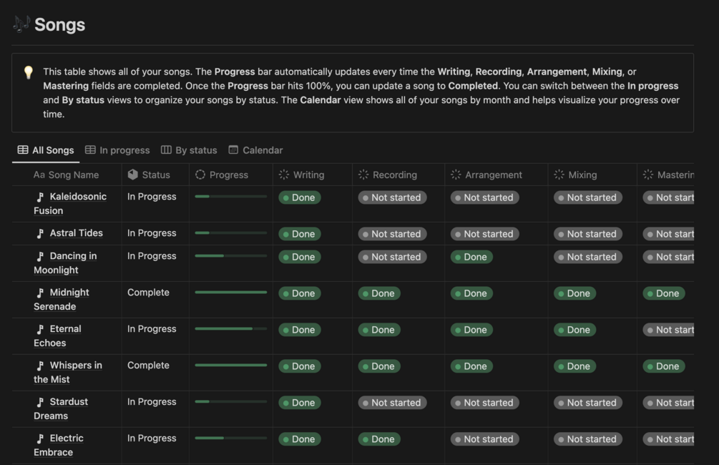Click Electric Embrace Recording status Done
Image resolution: width=719 pixels, height=465 pixels.
379,439
